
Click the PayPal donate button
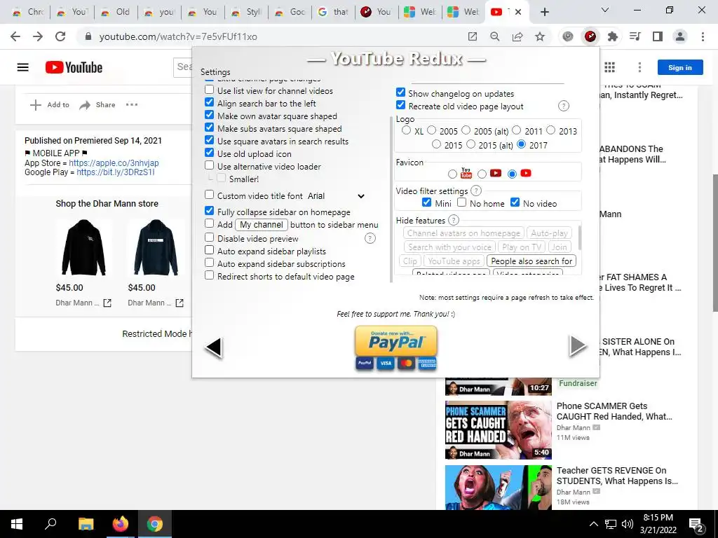click(396, 347)
